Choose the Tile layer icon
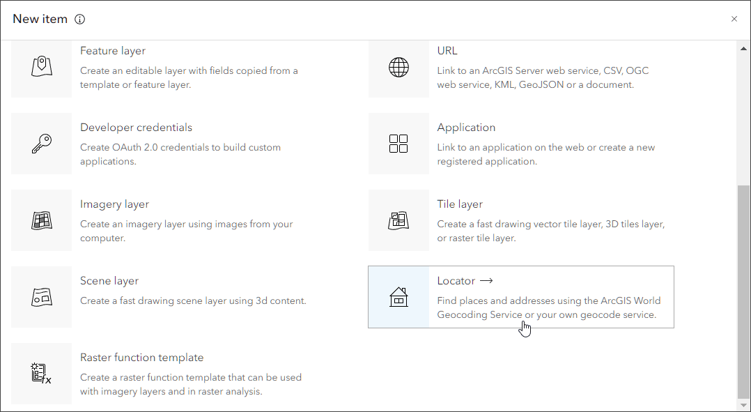 398,220
